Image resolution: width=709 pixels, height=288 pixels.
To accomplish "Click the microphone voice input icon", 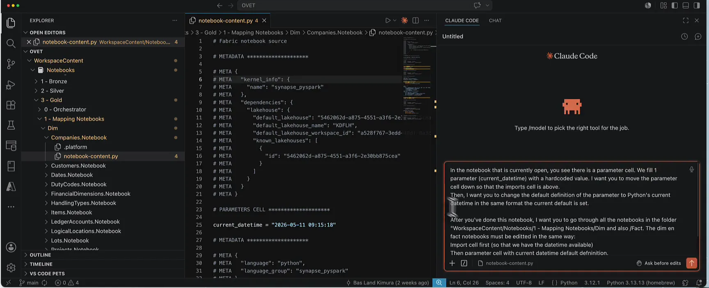I will pos(692,169).
